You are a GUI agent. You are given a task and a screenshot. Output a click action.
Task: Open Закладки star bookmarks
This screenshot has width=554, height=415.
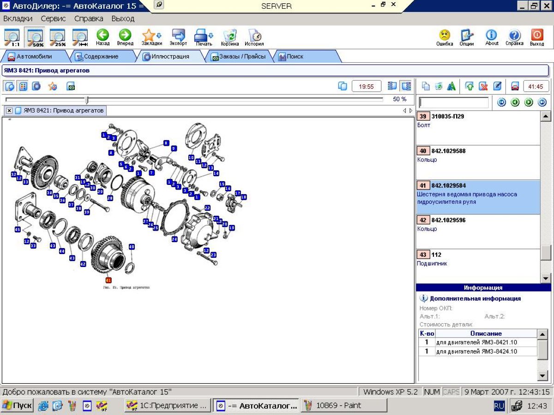(x=151, y=37)
